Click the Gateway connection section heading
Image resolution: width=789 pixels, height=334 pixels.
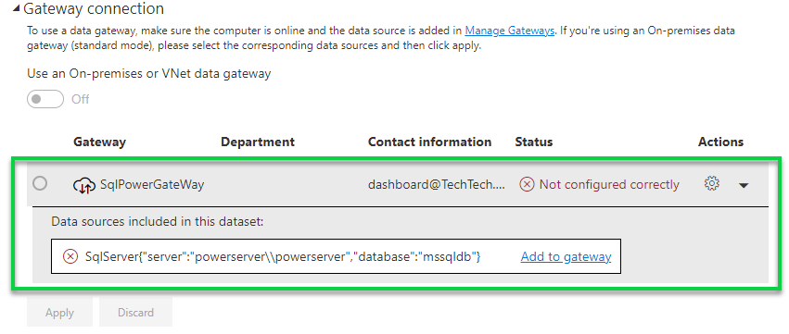[x=94, y=8]
